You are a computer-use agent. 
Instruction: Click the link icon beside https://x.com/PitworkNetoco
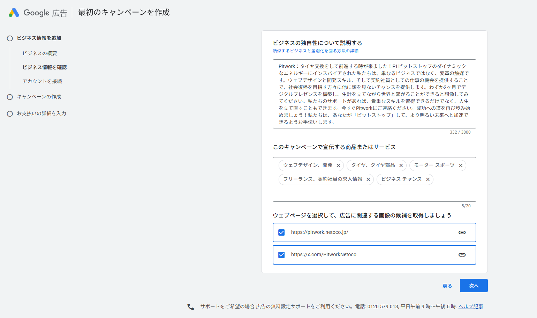462,254
